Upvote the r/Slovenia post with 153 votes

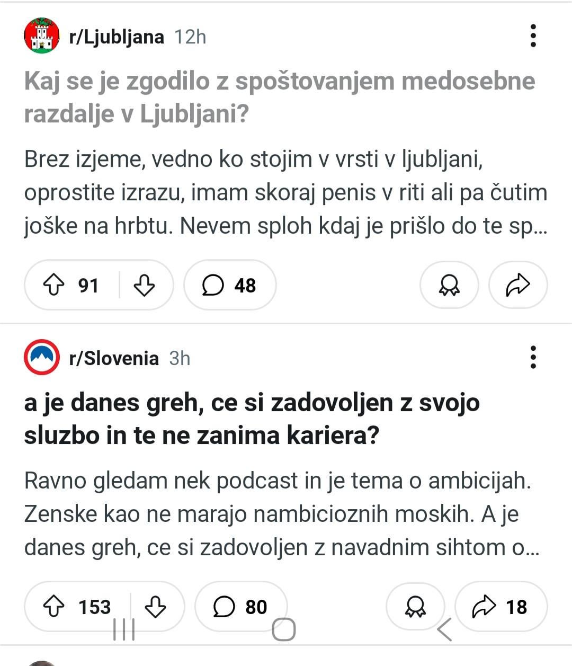(53, 607)
